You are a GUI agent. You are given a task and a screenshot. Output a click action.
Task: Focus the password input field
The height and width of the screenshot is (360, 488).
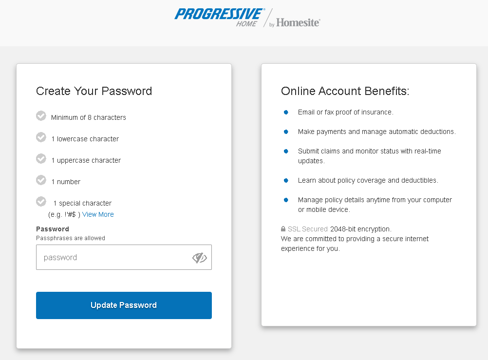112,257
